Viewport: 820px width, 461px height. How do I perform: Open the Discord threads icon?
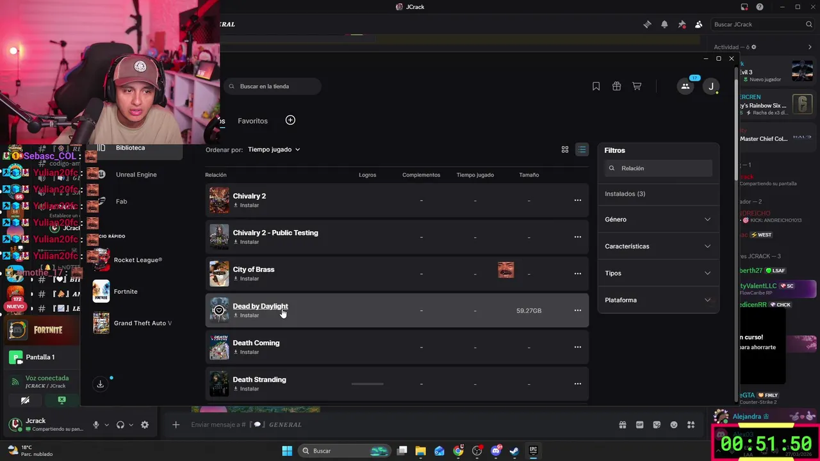647,24
